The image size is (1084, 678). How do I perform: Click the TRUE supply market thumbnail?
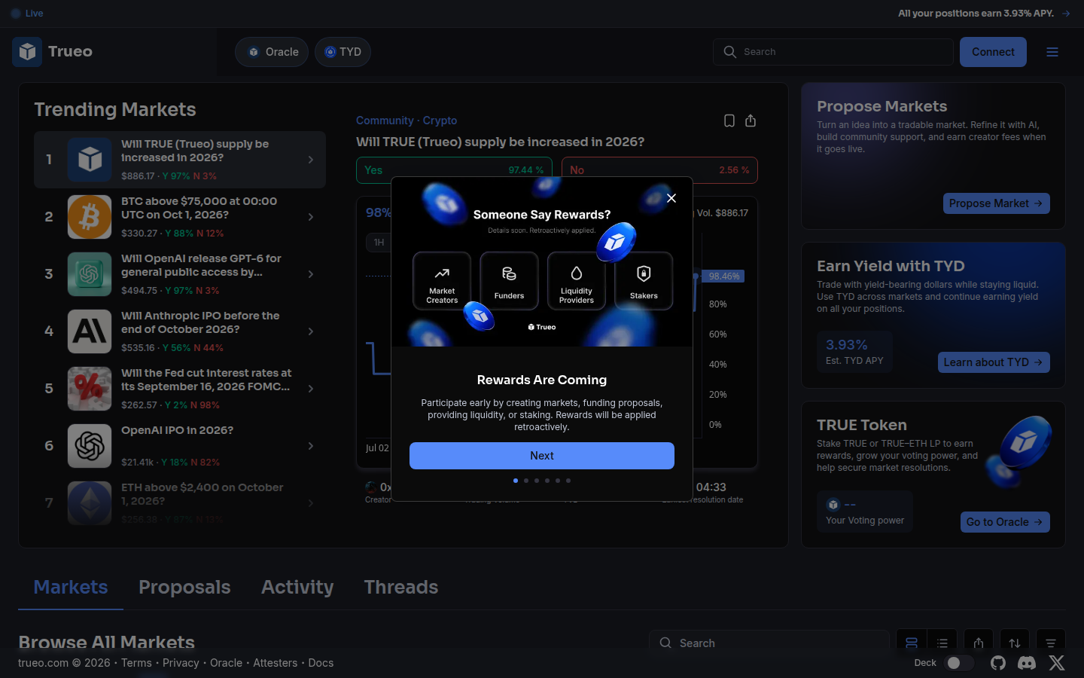coord(90,160)
